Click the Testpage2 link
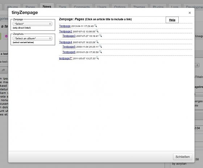The image size is (203, 168). [x=66, y=31]
